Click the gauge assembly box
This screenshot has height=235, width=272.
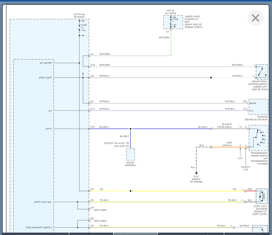[130, 154]
